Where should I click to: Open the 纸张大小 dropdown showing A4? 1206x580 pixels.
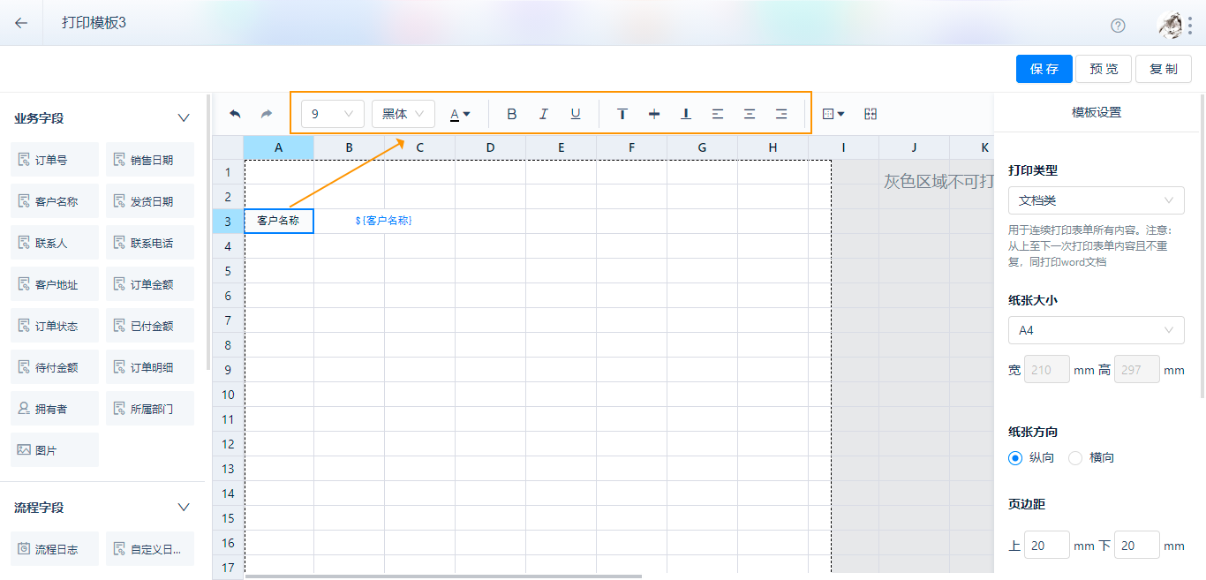click(x=1097, y=330)
